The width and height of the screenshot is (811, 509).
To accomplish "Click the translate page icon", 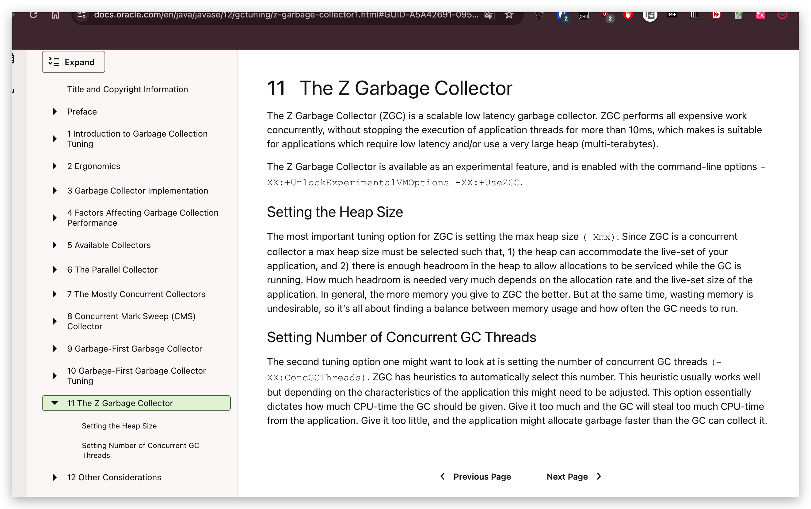I will point(489,15).
